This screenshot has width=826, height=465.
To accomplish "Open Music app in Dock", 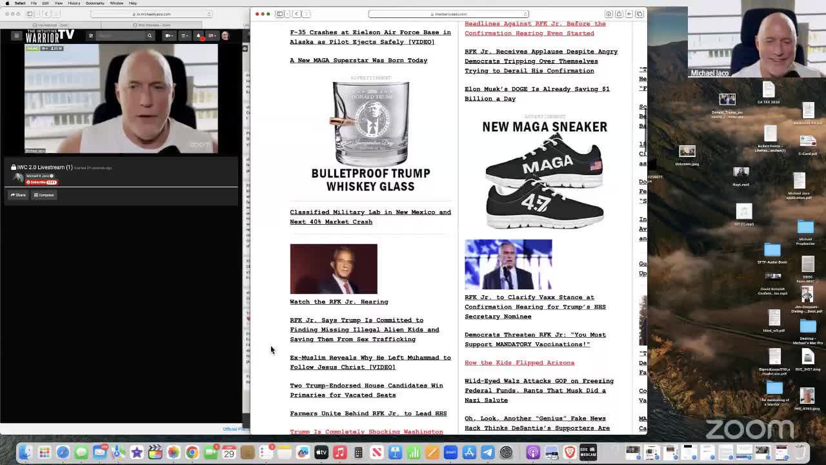I will (339, 453).
